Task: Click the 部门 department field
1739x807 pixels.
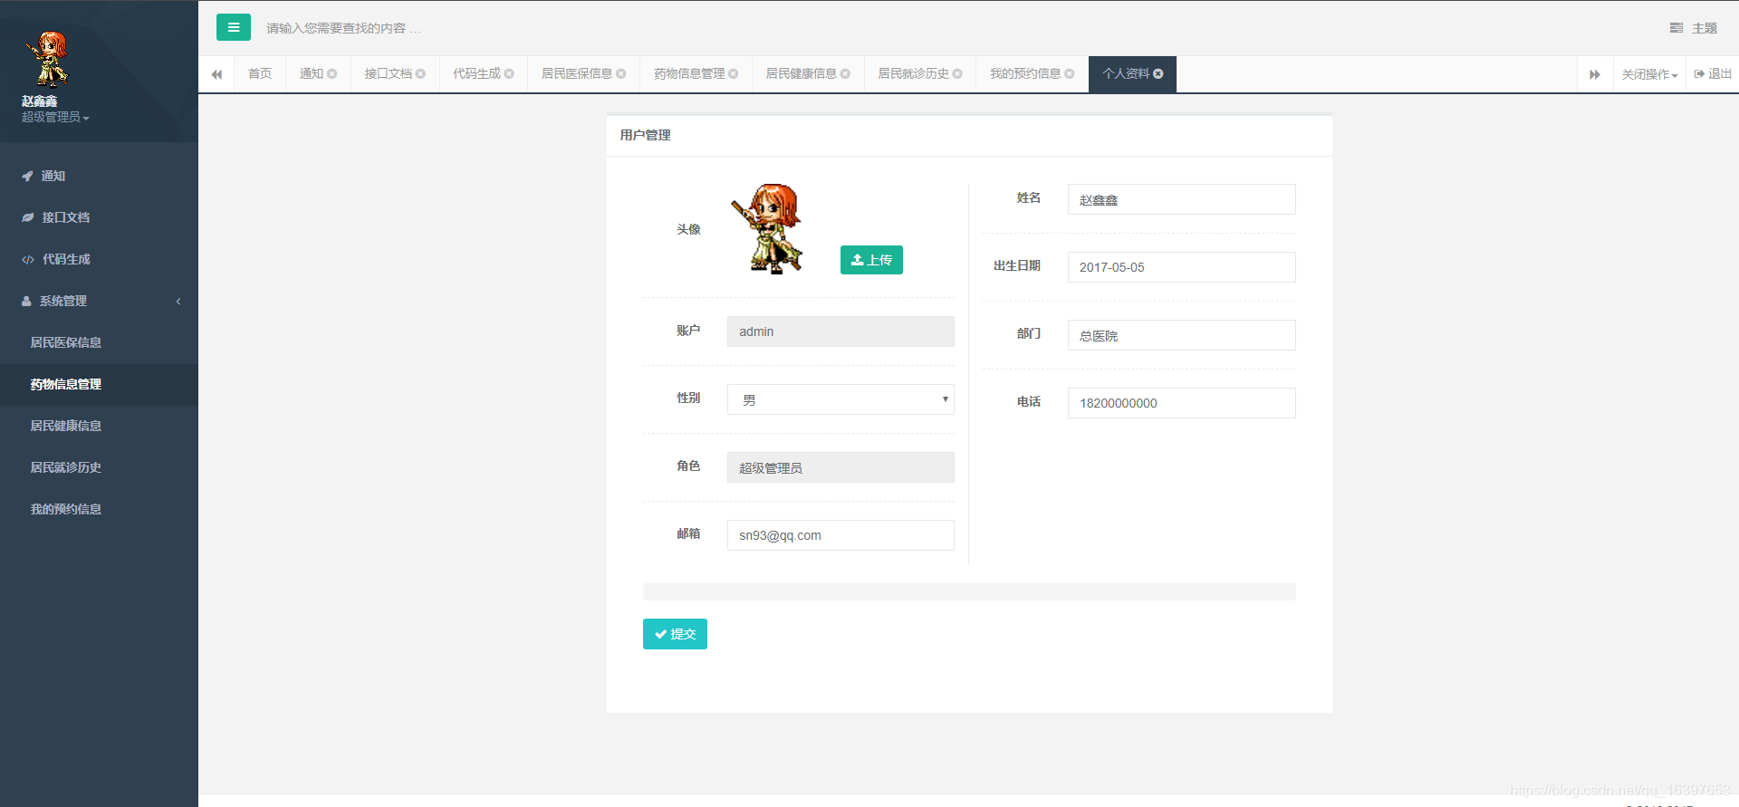Action: coord(1181,335)
